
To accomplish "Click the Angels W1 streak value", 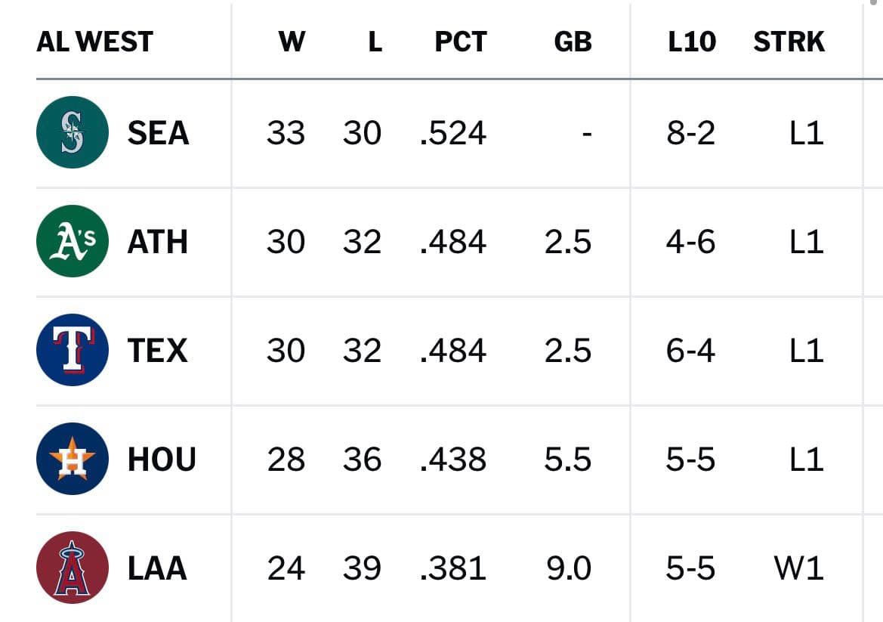I will [798, 568].
